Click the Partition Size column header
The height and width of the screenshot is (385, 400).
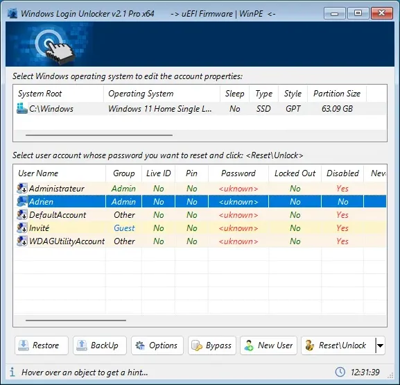tap(337, 94)
